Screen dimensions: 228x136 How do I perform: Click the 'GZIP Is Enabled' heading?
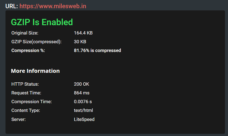coord(42,22)
